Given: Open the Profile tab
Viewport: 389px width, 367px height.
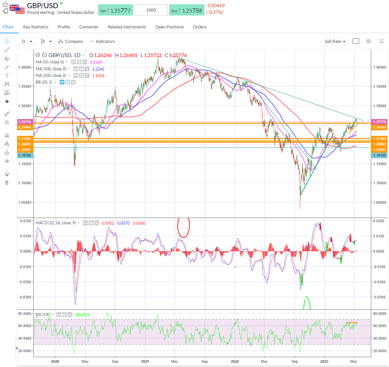Looking at the screenshot, I should click(x=64, y=27).
